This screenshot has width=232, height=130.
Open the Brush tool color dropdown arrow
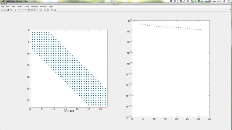[37, 10]
